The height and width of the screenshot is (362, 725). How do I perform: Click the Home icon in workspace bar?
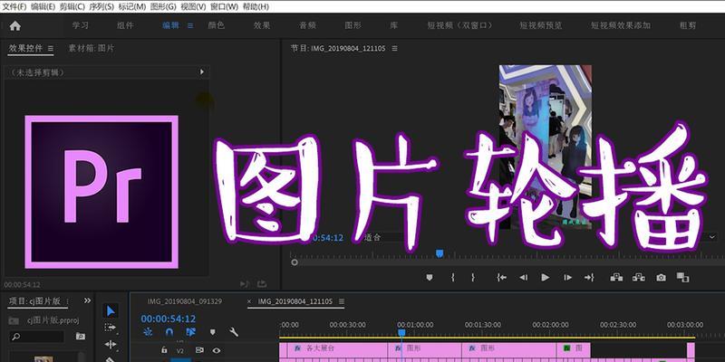15,26
